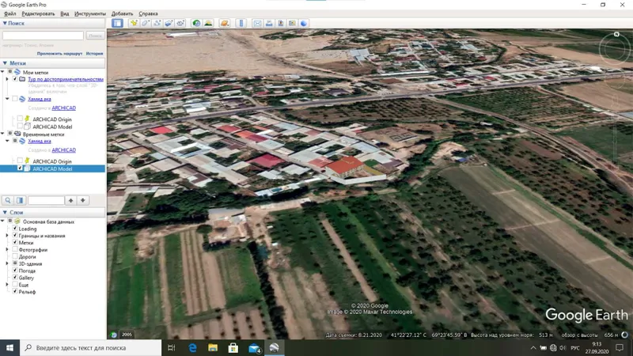The image size is (633, 356).
Task: Open the Вид menu
Action: tap(65, 13)
